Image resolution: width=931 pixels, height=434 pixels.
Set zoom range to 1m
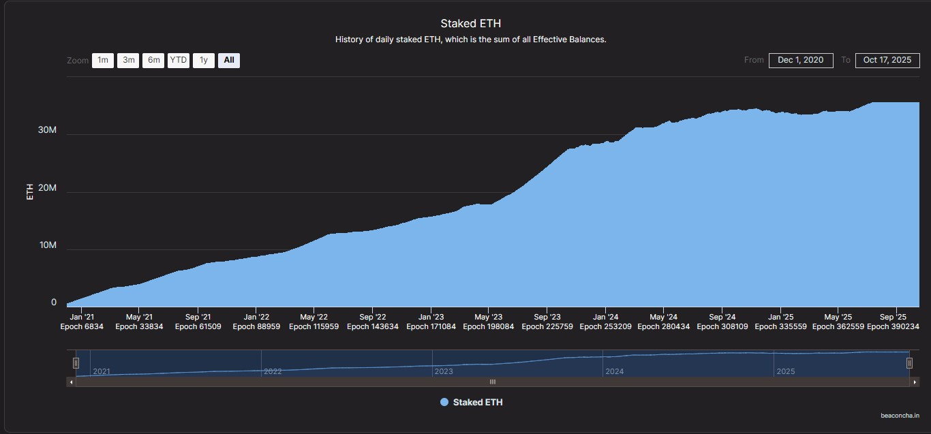[x=103, y=60]
